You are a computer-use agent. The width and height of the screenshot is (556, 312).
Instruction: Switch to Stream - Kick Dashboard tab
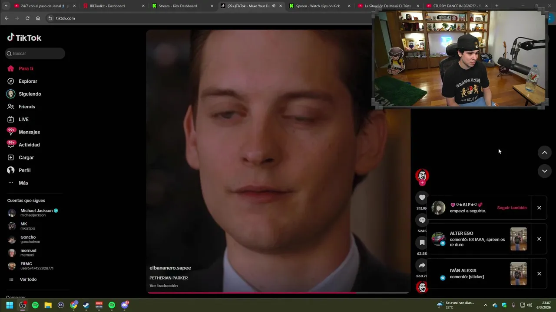tap(182, 6)
